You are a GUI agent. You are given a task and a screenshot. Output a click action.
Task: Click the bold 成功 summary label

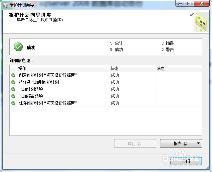coord(31,47)
